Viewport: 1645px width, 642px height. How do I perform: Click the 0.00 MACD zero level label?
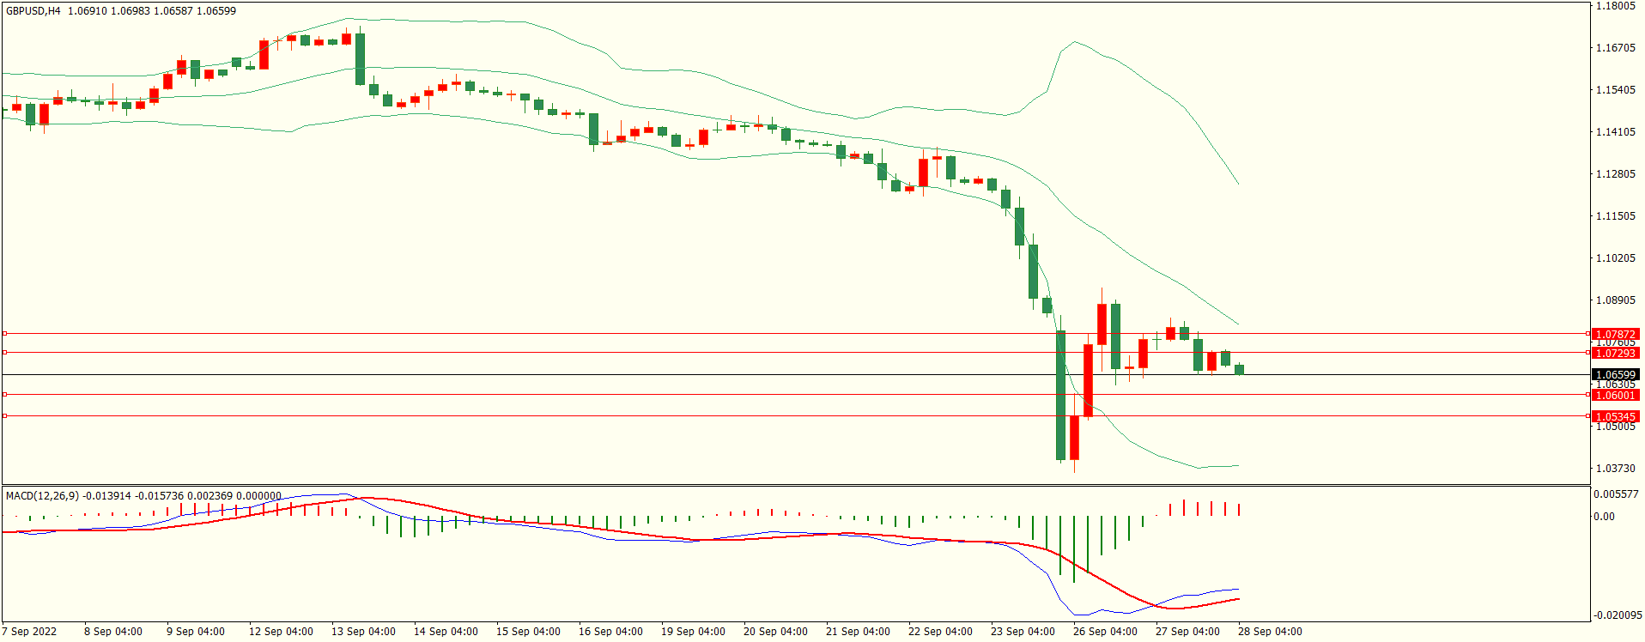(x=1604, y=516)
